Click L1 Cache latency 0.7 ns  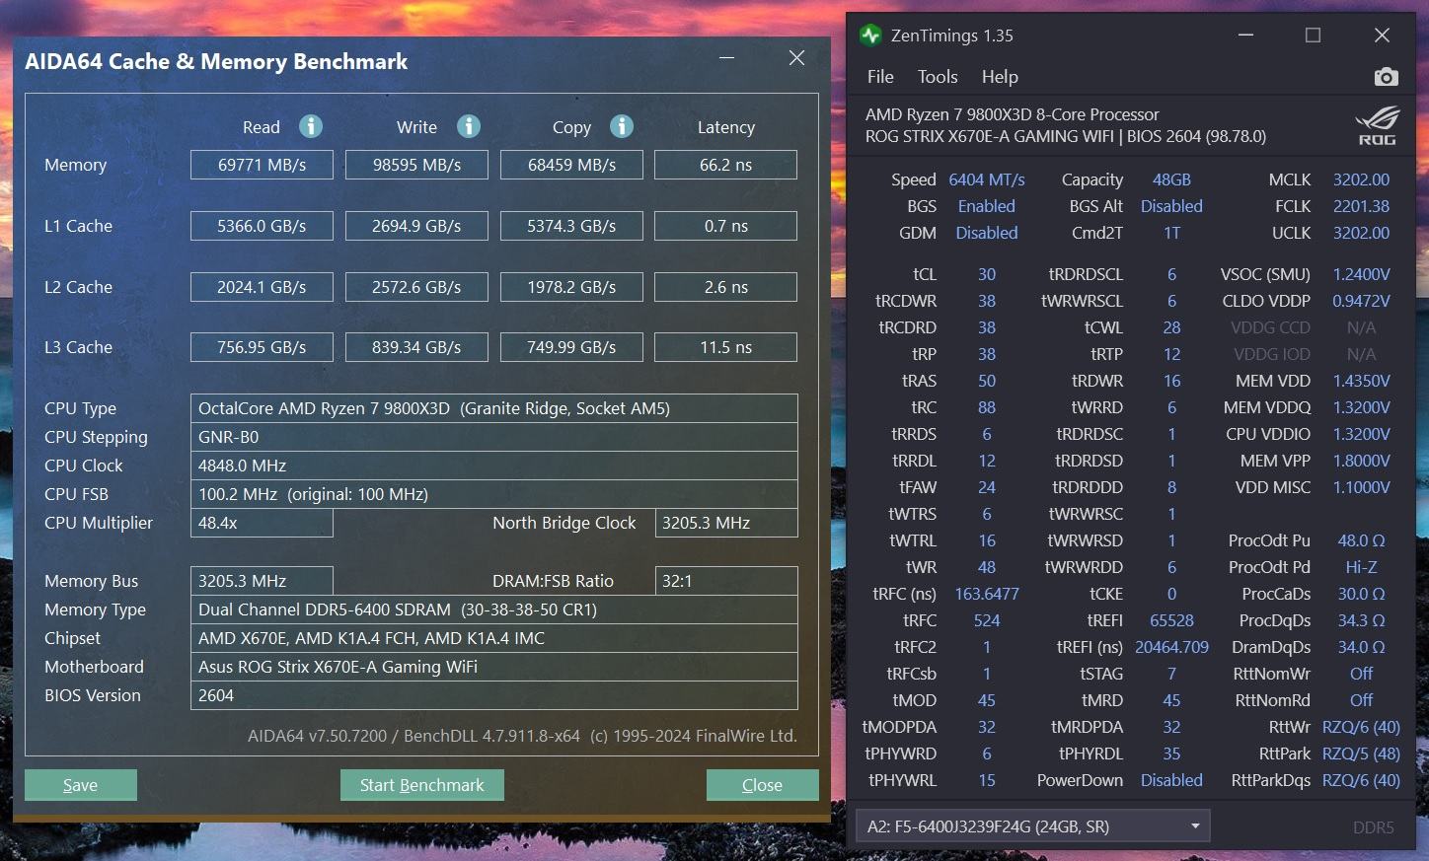[x=725, y=226]
